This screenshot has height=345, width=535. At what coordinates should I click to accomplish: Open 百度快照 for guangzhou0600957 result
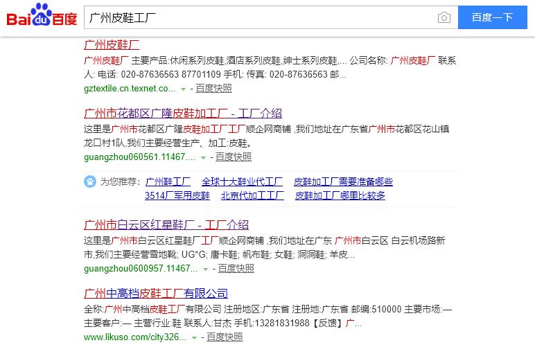[x=236, y=269]
